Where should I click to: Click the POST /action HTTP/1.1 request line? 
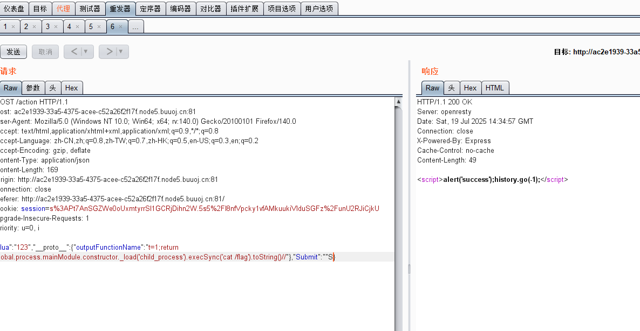coord(35,102)
